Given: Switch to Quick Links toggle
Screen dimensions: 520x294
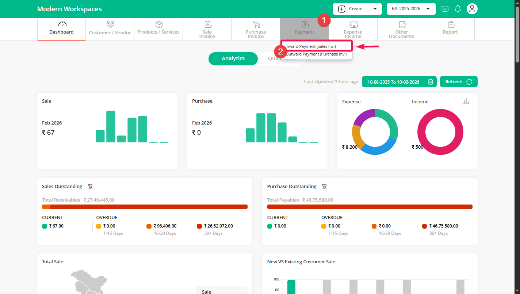Looking at the screenshot, I should coord(282,58).
